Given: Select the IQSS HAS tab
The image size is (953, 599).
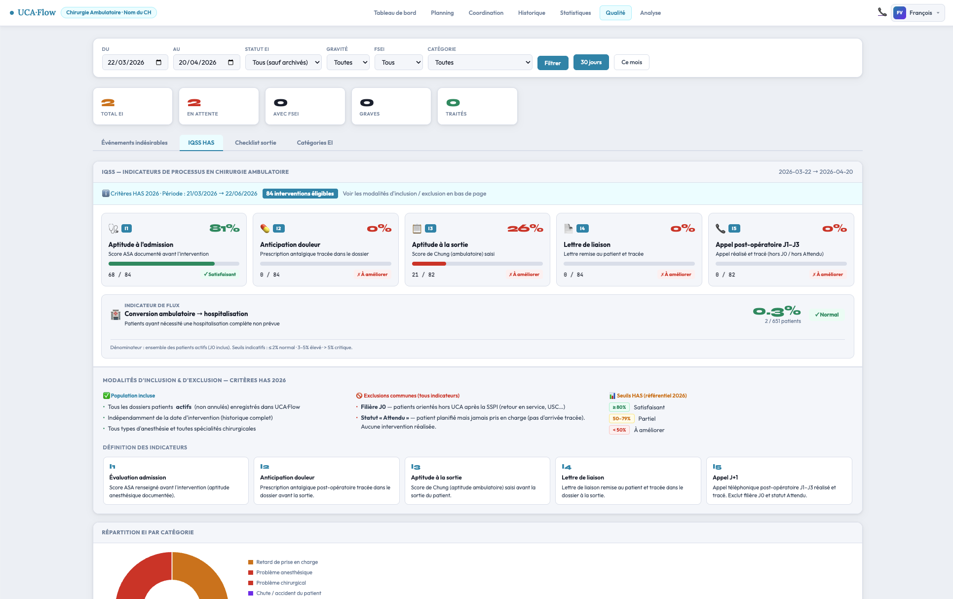Looking at the screenshot, I should click(x=201, y=143).
